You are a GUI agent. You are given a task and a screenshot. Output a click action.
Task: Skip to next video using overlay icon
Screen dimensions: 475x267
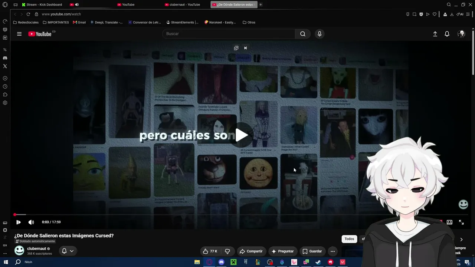tap(245, 48)
